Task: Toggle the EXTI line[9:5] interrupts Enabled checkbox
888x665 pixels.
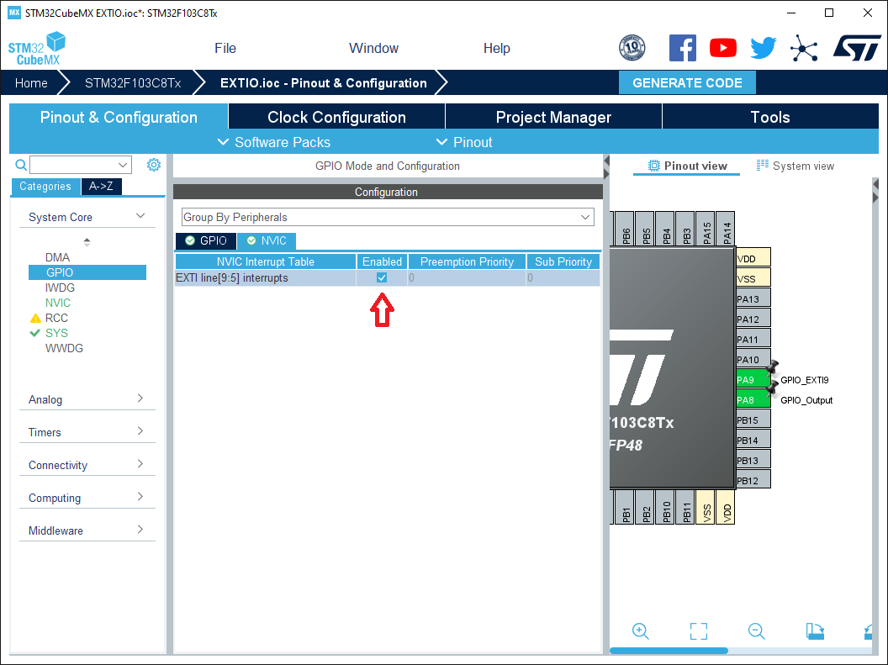Action: [382, 278]
